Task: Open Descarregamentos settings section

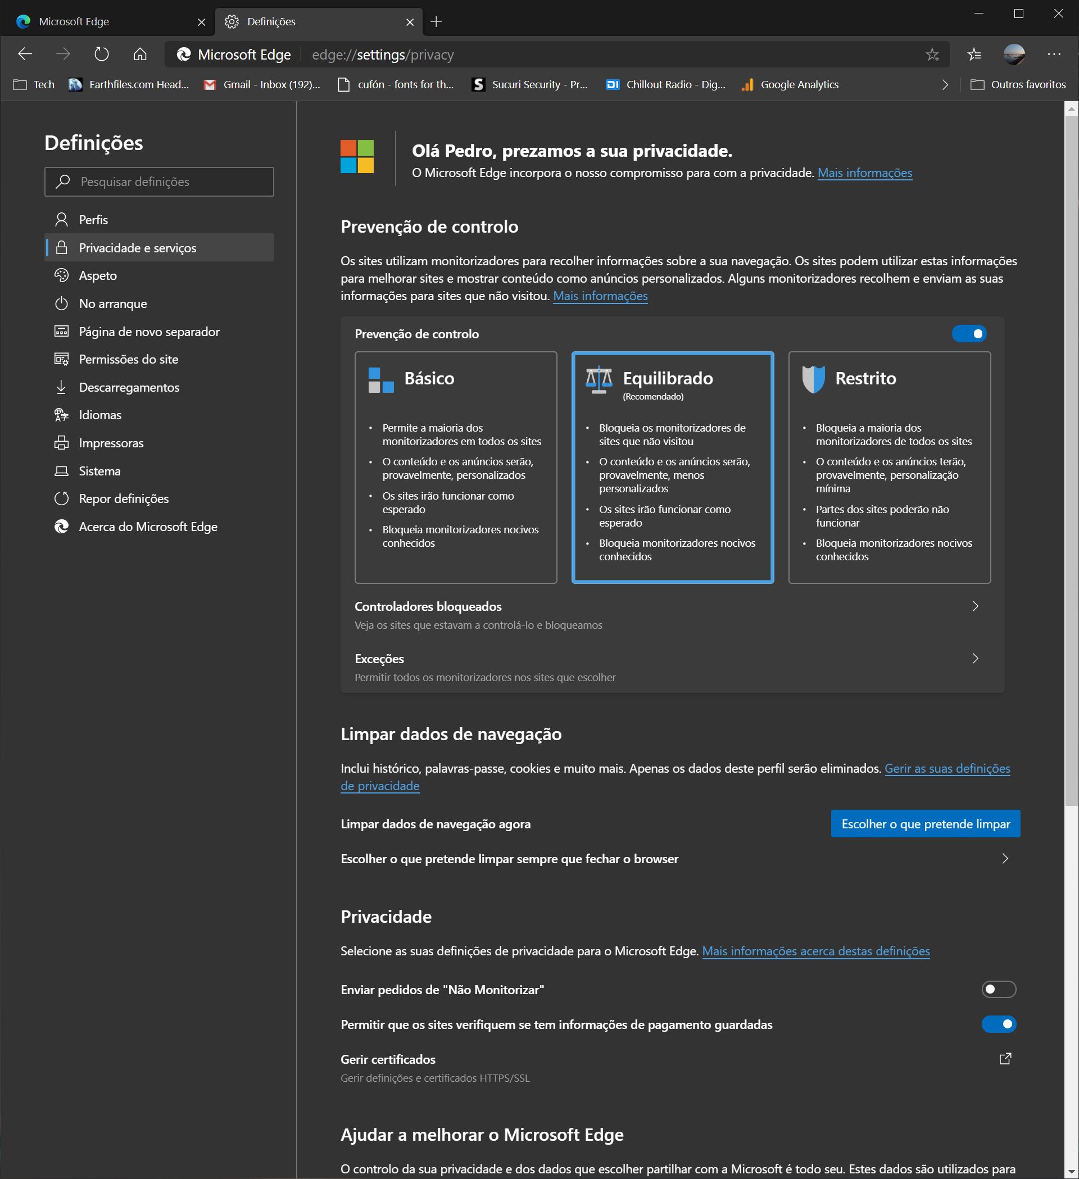Action: pyautogui.click(x=159, y=387)
